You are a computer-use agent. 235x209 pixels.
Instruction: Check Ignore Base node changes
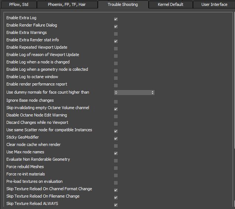(x=116, y=101)
